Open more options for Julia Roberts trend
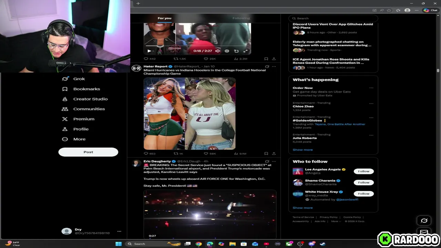This screenshot has height=248, width=441. coord(371,135)
